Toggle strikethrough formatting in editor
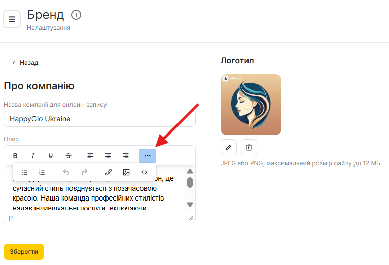 (68, 156)
